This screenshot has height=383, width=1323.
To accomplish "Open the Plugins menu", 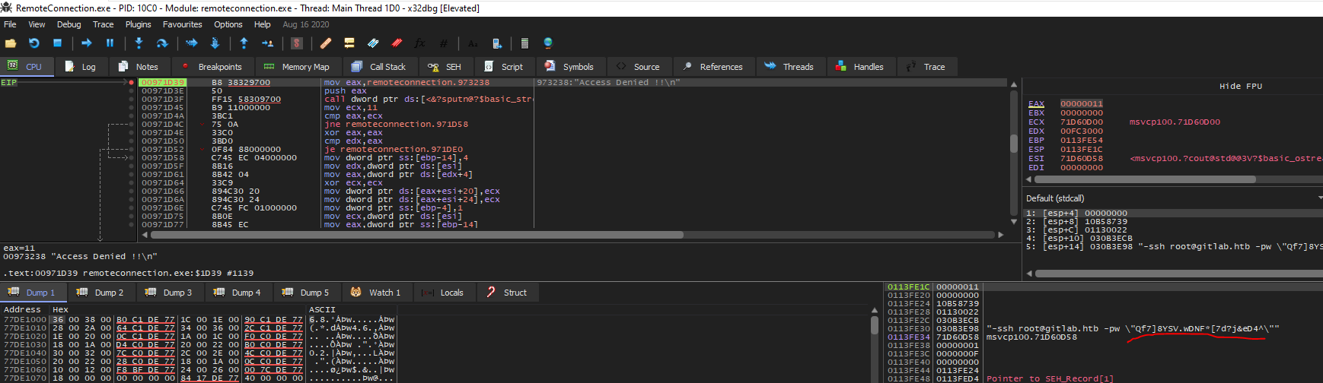I will point(138,24).
